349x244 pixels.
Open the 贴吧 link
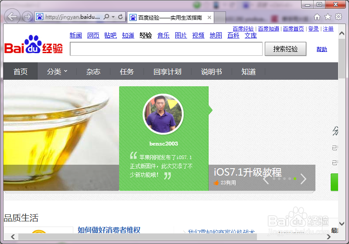pos(110,35)
